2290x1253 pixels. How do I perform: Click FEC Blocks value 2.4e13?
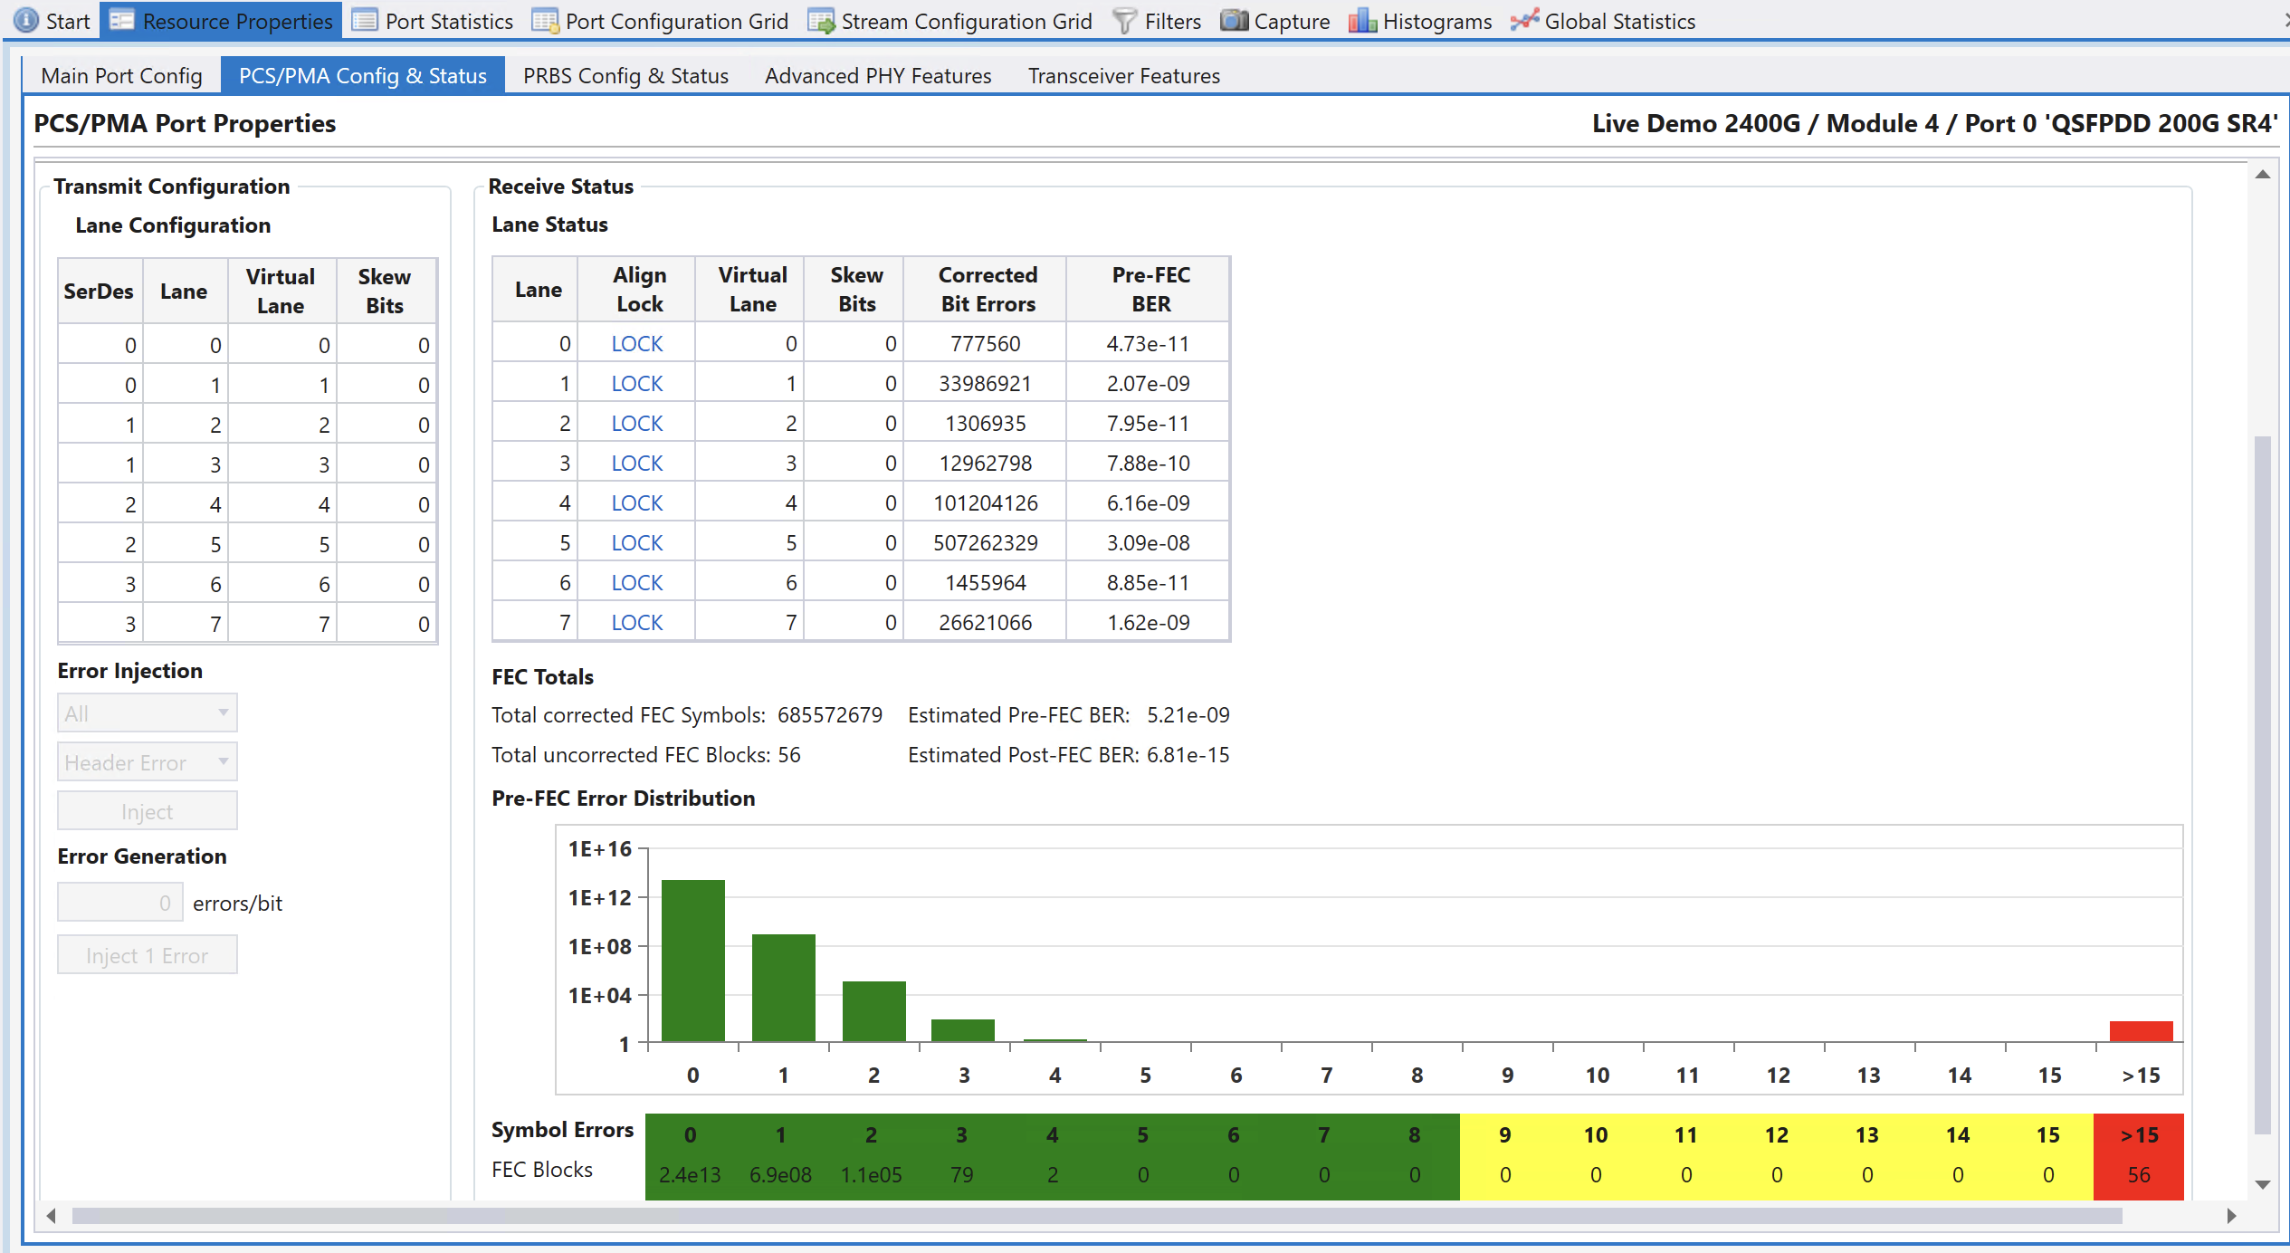(690, 1174)
